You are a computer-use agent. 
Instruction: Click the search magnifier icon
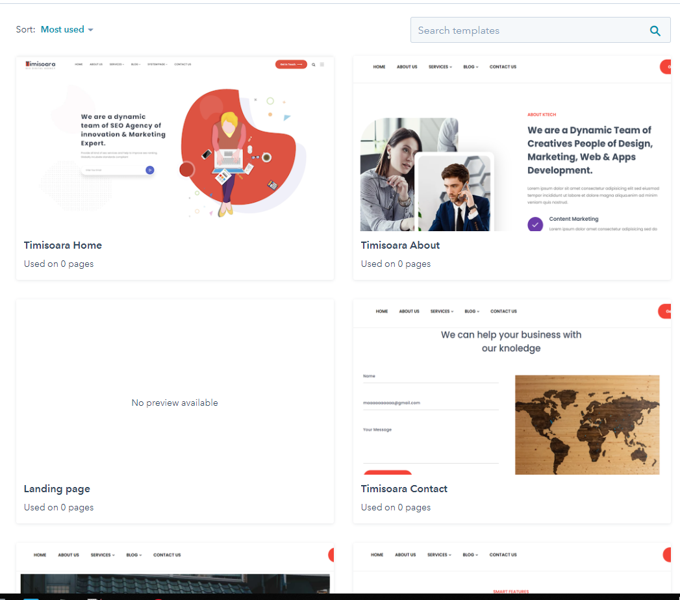tap(655, 31)
